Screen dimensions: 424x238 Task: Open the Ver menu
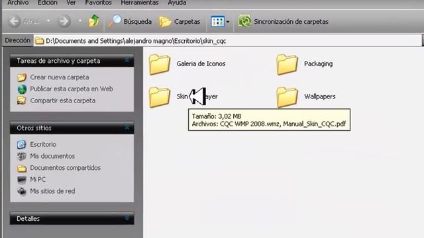click(71, 3)
